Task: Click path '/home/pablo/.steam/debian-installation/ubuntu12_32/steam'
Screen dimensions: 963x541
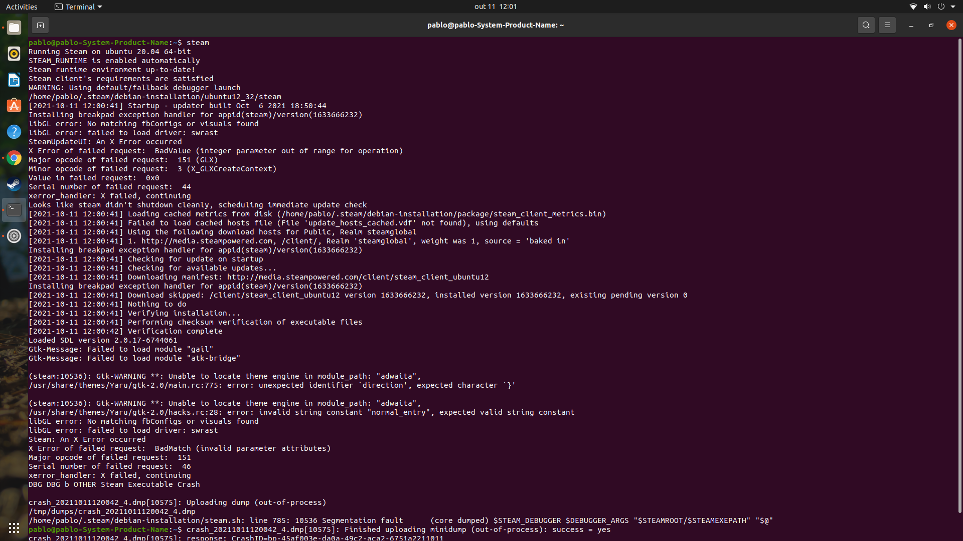Action: click(x=155, y=97)
